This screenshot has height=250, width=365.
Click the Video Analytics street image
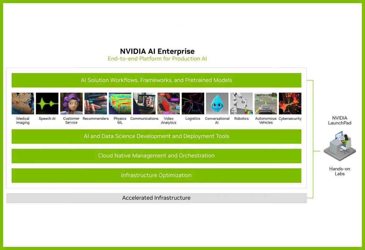(x=168, y=103)
